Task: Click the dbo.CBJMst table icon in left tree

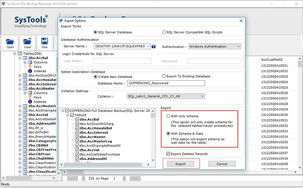Action: tap(25, 145)
